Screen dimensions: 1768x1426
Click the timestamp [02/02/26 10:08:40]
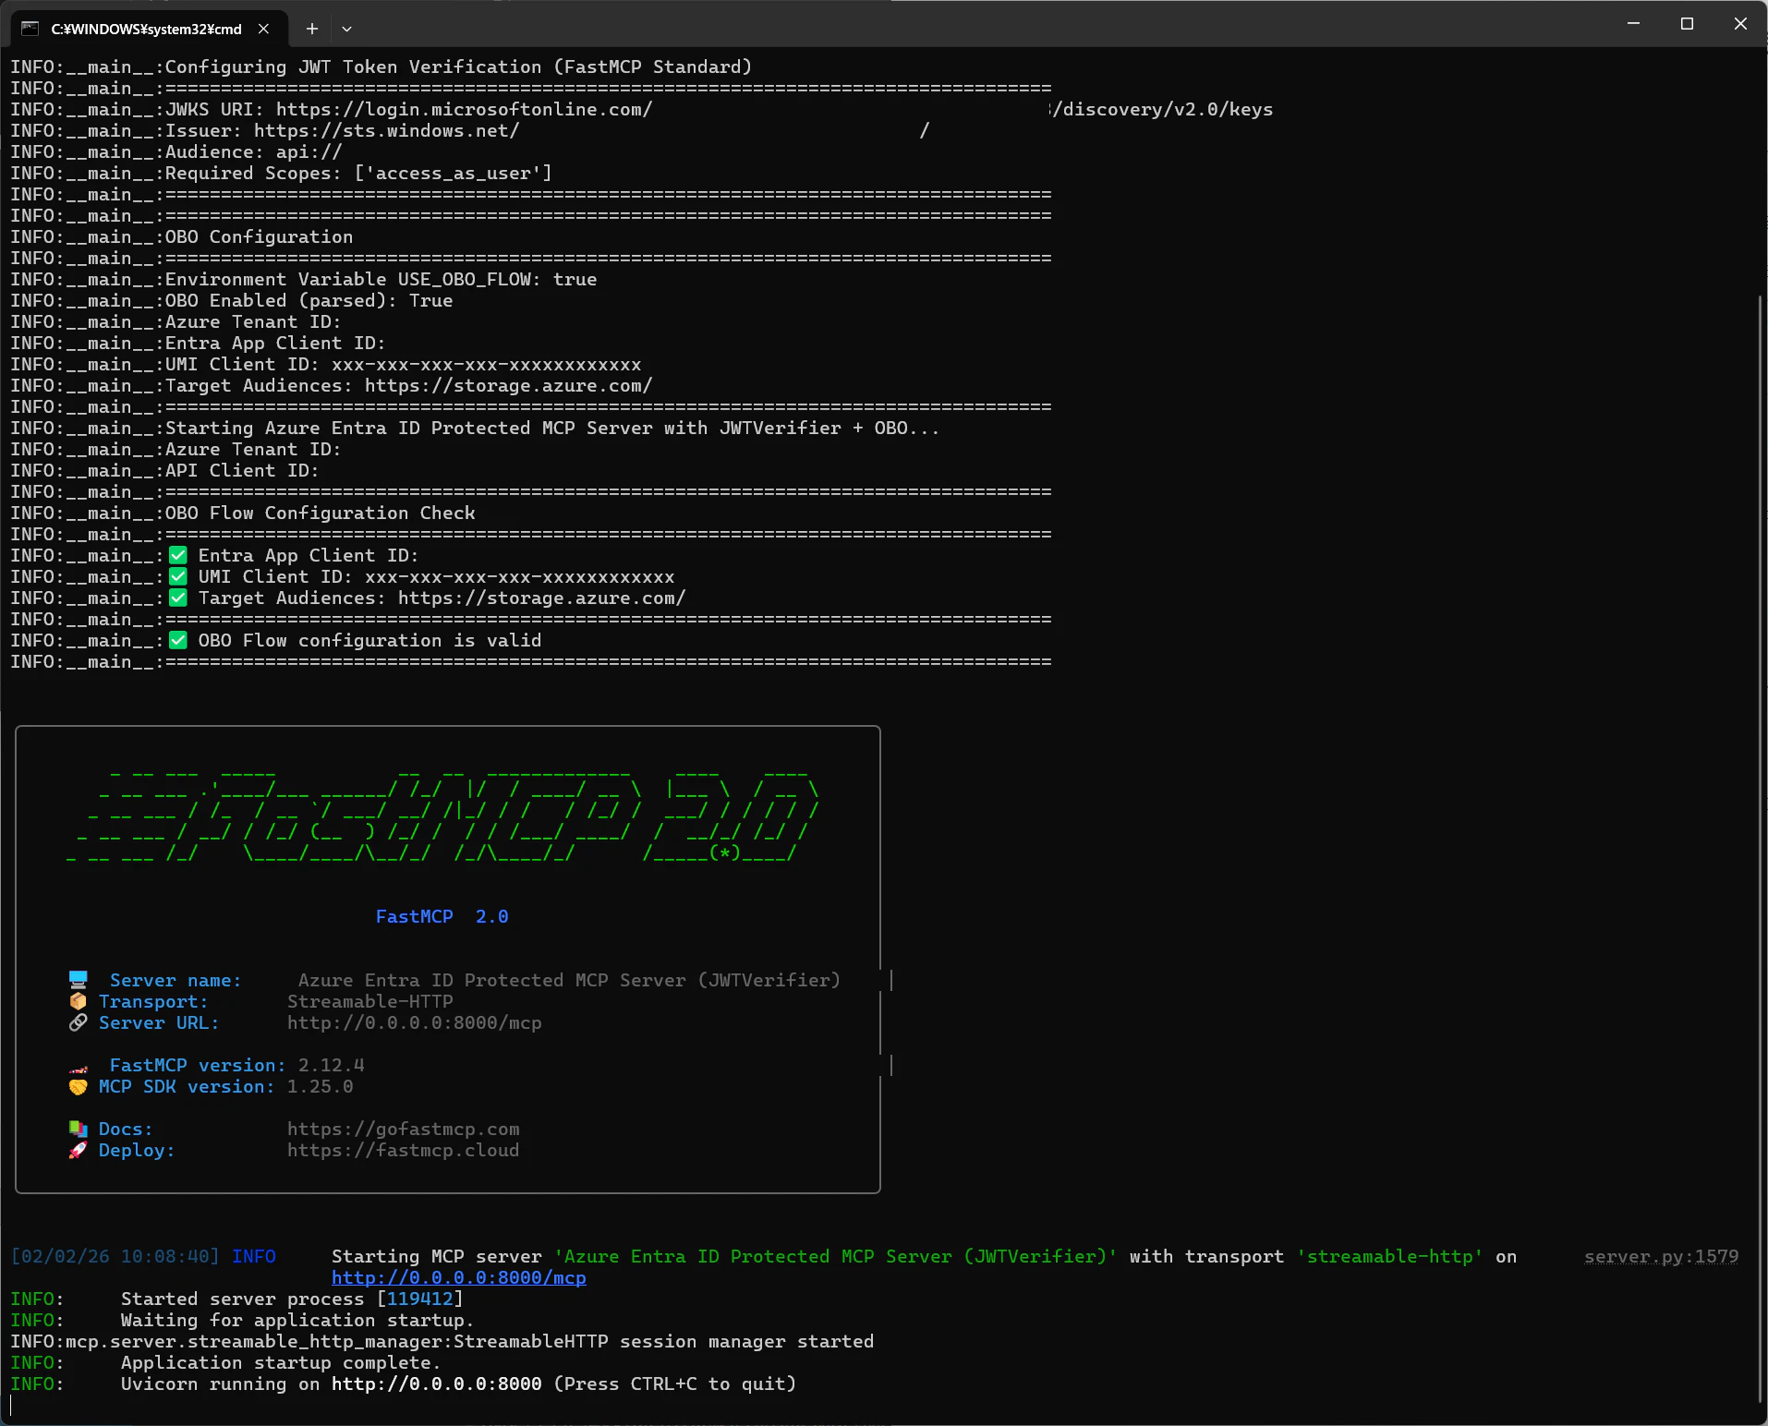click(x=115, y=1256)
